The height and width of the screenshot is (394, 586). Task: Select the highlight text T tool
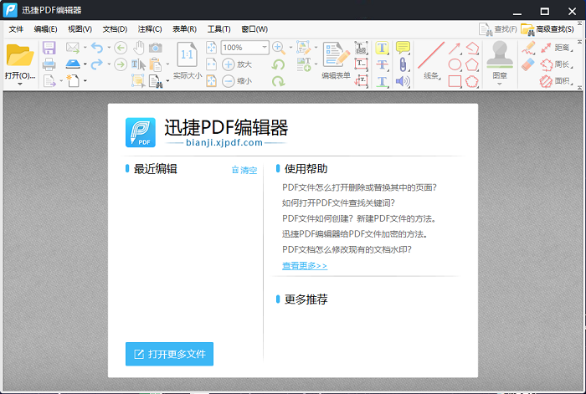(382, 48)
